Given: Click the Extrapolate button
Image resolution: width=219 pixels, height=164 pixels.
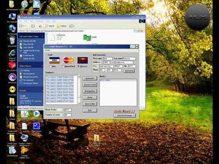Looking at the screenshot, I should 90,91.
